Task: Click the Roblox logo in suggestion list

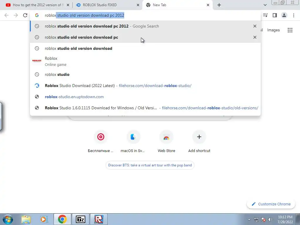Action: point(37,61)
